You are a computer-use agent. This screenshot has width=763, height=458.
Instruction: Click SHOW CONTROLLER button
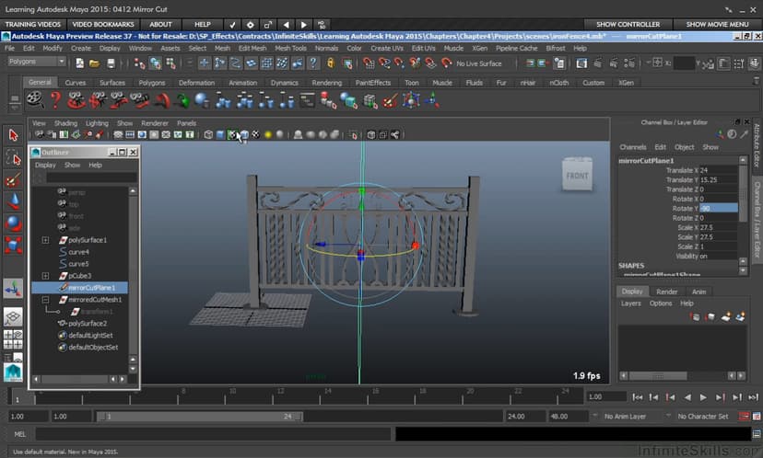click(x=628, y=24)
